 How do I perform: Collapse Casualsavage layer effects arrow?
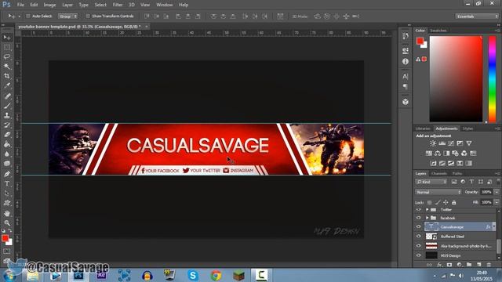pyautogui.click(x=494, y=226)
